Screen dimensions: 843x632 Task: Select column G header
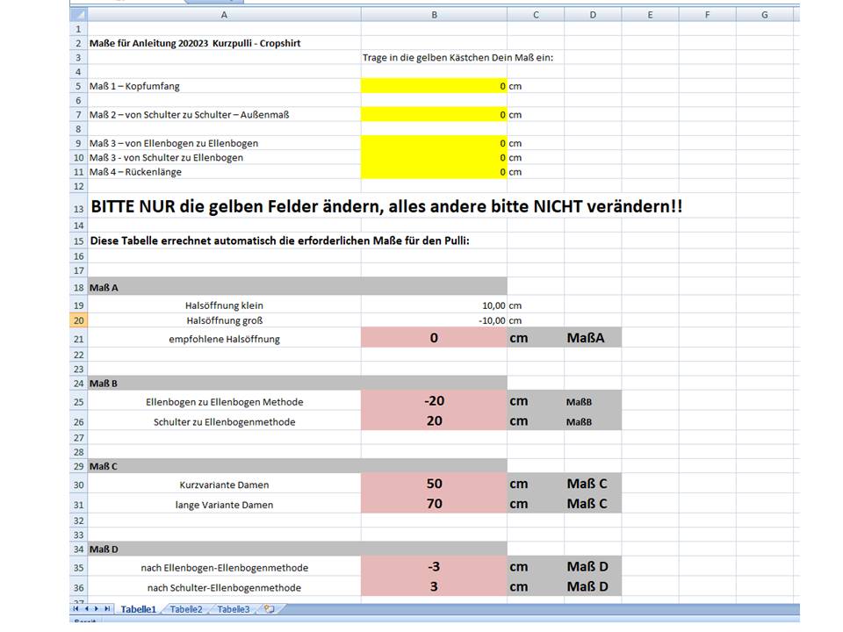(x=765, y=15)
